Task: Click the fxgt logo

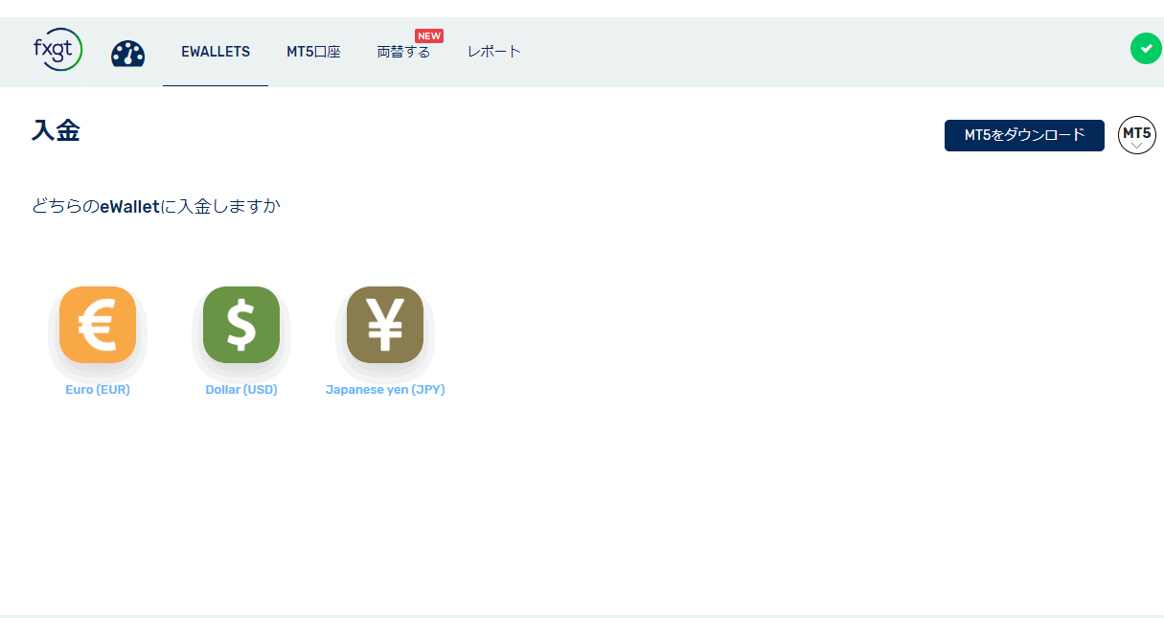Action: [57, 51]
